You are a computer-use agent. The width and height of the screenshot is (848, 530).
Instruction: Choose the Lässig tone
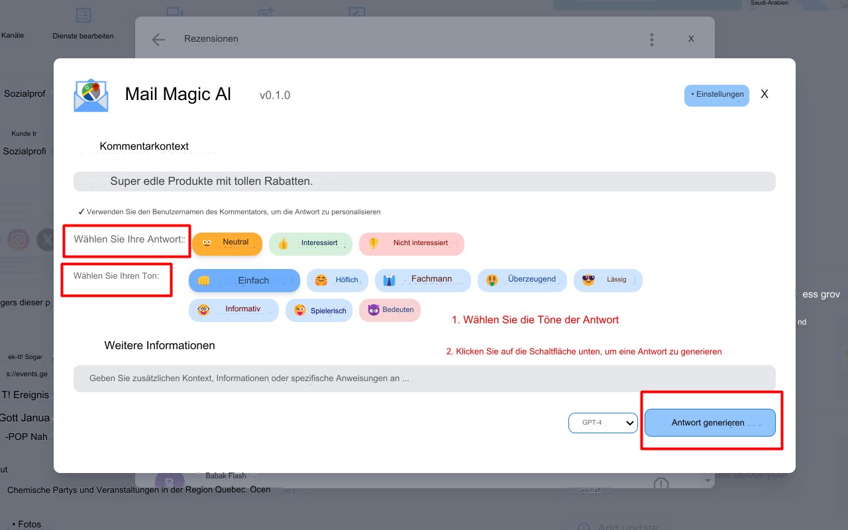coord(608,280)
